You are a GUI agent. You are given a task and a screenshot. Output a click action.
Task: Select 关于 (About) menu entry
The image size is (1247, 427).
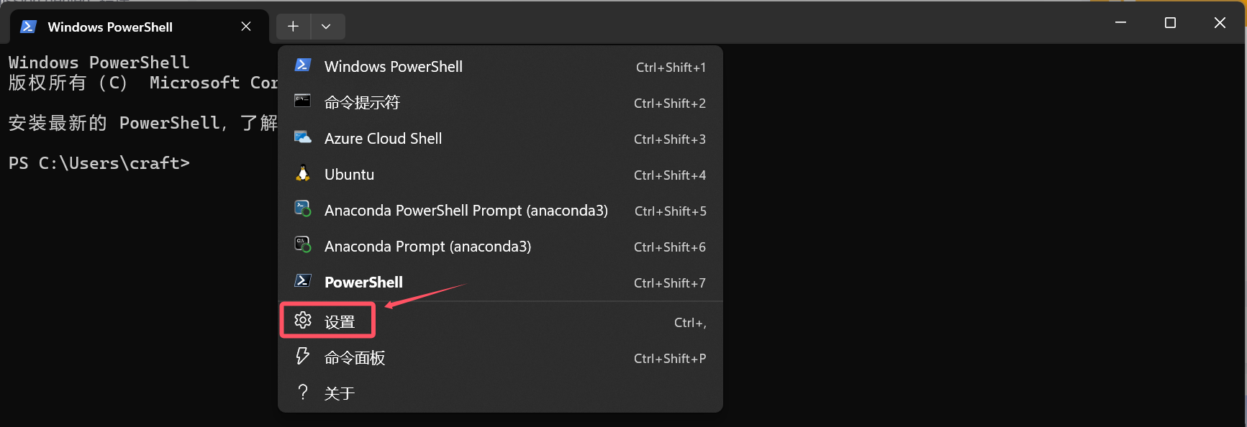pyautogui.click(x=500, y=393)
